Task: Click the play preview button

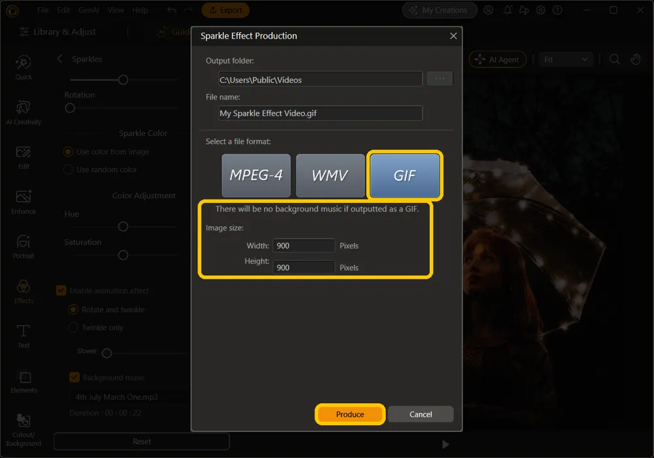Action: click(445, 444)
